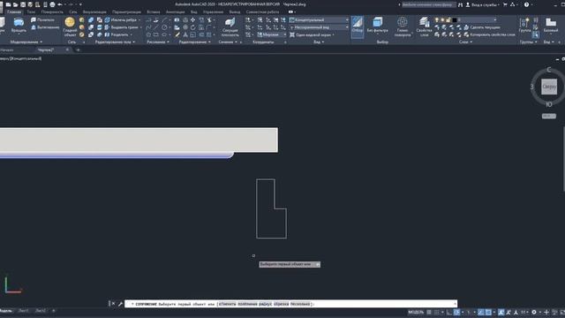
Task: Expand the Solid Editing (Редактирование тела) panel
Action: coord(115,42)
